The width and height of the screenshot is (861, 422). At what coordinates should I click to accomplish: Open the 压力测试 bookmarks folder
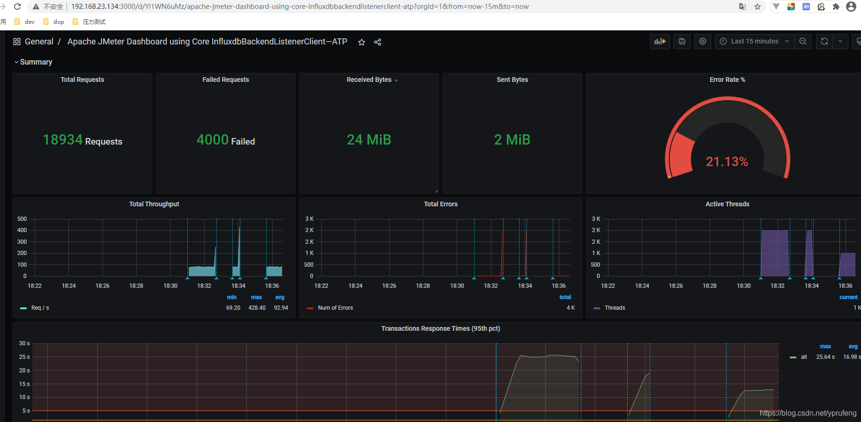(x=89, y=22)
